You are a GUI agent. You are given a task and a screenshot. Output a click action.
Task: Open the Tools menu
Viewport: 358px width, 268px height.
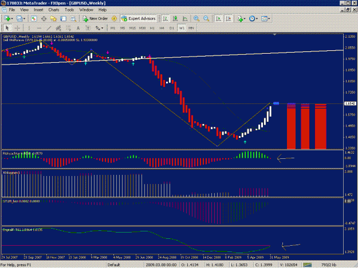(69, 10)
